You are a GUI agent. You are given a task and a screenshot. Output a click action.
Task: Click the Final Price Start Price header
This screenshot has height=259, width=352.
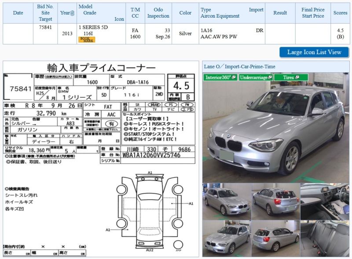313,13
